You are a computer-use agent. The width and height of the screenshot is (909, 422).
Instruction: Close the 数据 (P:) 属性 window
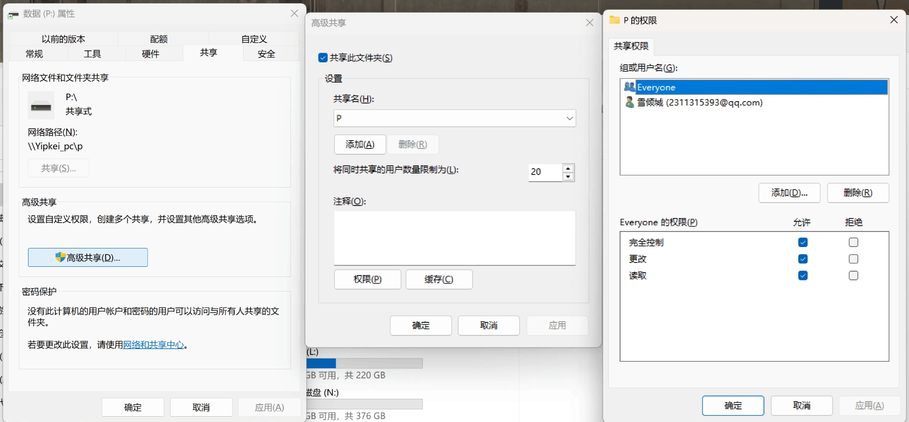[294, 14]
